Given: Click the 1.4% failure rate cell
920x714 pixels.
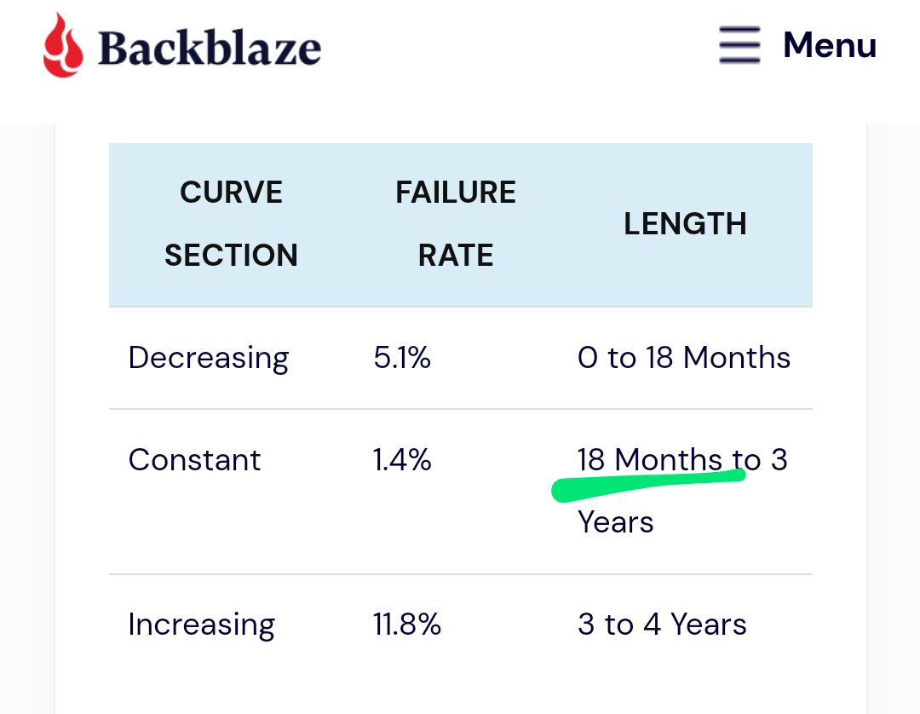Looking at the screenshot, I should 402,459.
